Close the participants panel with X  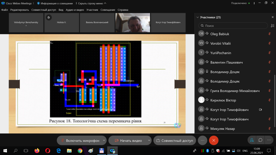(272, 17)
